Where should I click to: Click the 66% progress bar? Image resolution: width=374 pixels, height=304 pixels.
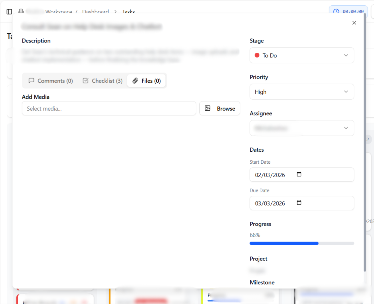point(302,243)
